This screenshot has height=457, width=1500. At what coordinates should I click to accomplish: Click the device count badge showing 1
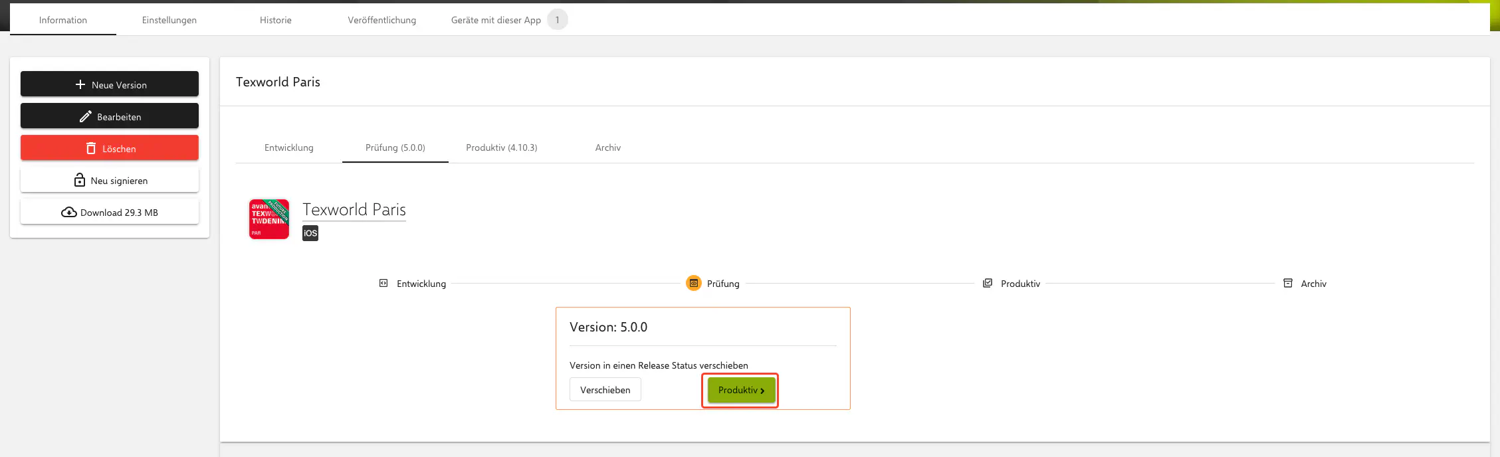tap(558, 20)
